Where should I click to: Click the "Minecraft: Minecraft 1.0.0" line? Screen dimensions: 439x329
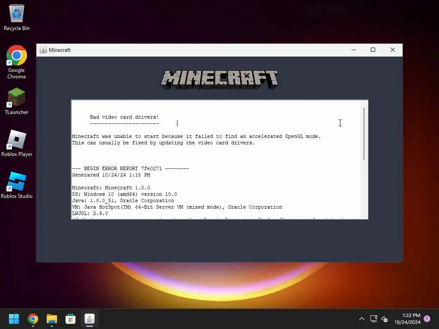[x=111, y=188]
